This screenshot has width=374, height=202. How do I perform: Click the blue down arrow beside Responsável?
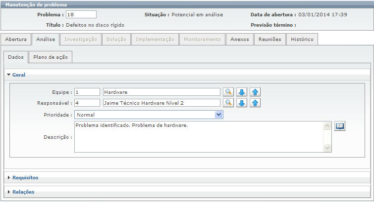coord(242,103)
